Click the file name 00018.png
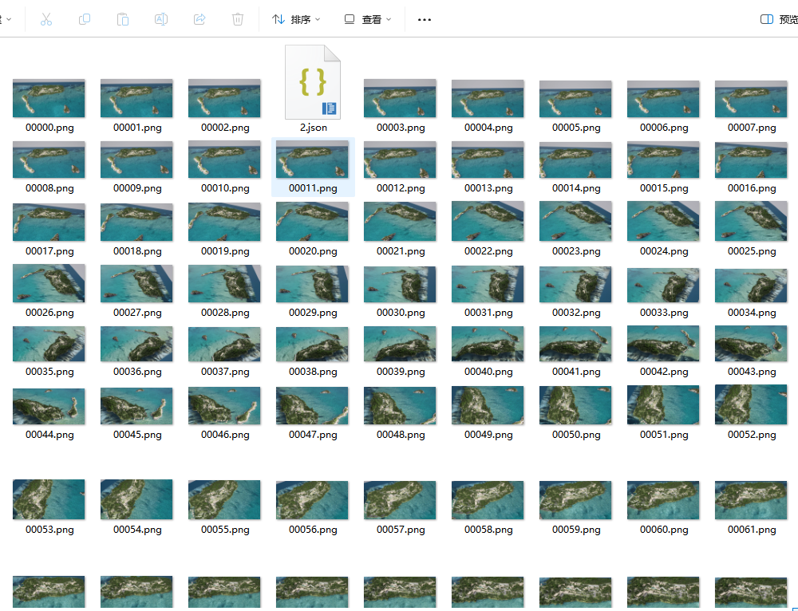 (x=137, y=251)
